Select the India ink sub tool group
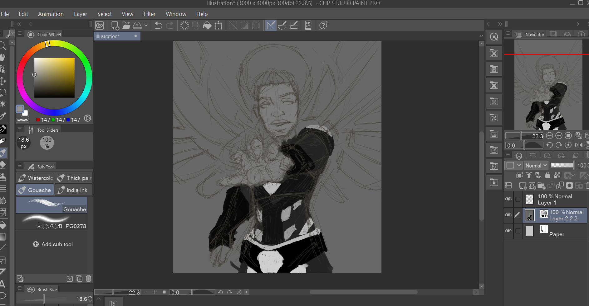This screenshot has height=306, width=589. pos(74,190)
